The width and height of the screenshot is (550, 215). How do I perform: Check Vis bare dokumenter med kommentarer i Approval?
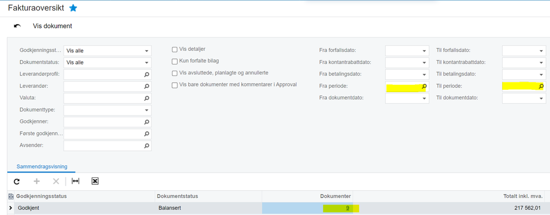[x=175, y=85]
